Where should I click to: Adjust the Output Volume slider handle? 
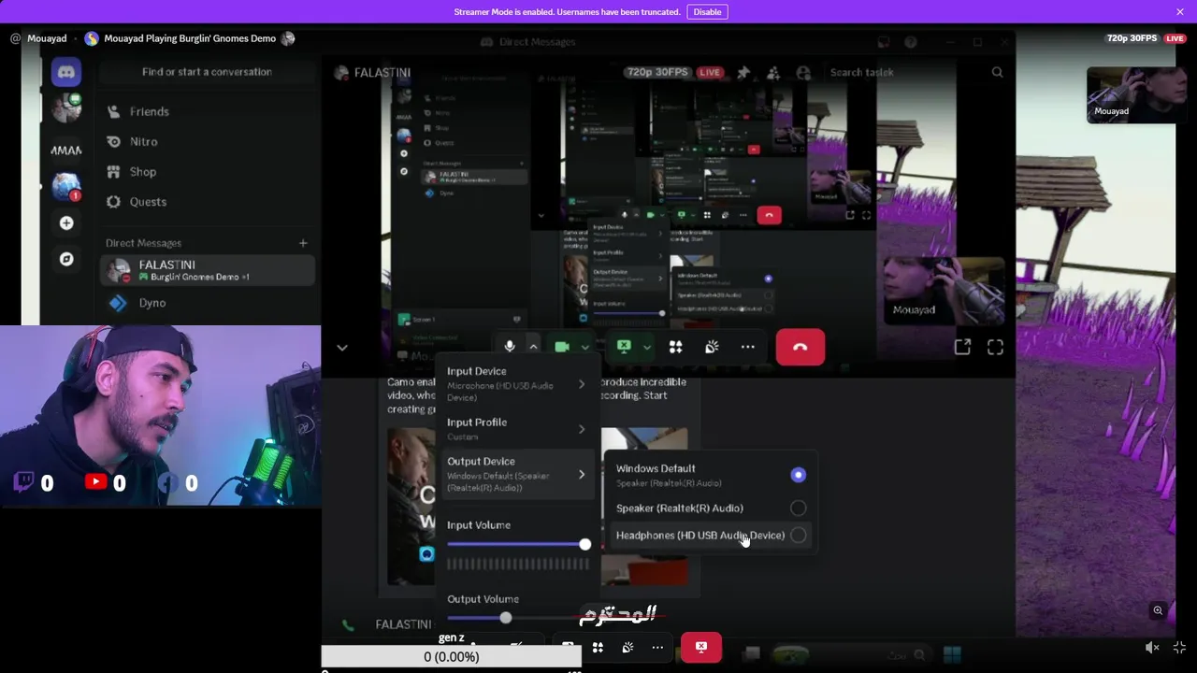[506, 618]
